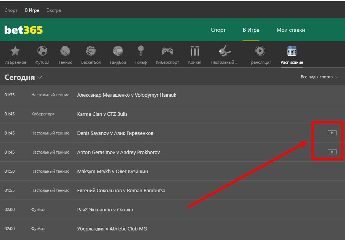Click the bet365 logo
The image size is (345, 240).
click(24, 30)
